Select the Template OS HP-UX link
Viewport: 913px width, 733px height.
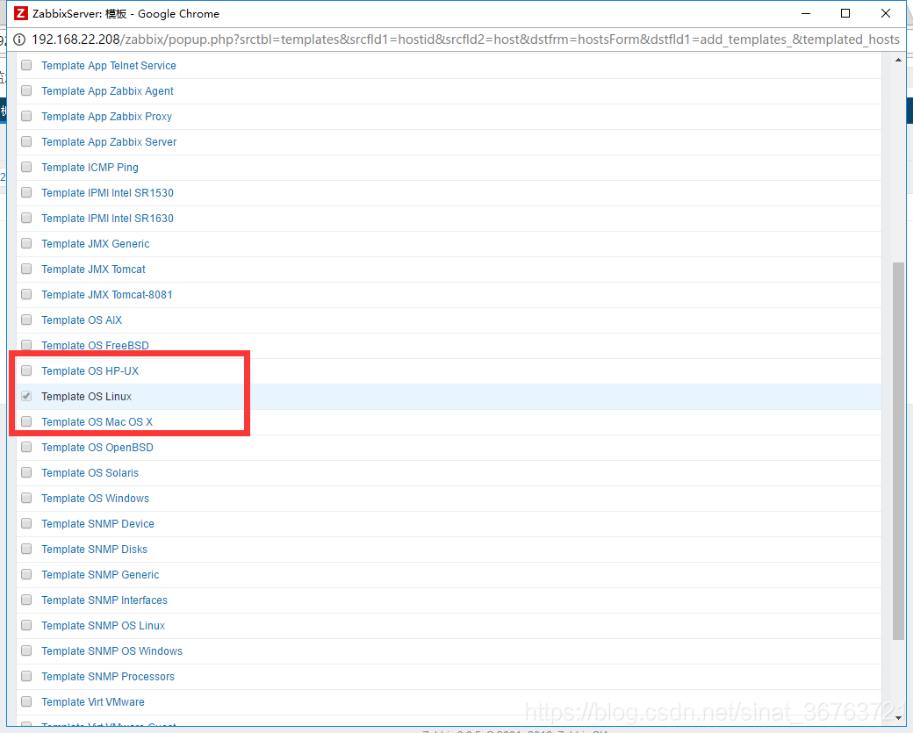coord(90,371)
